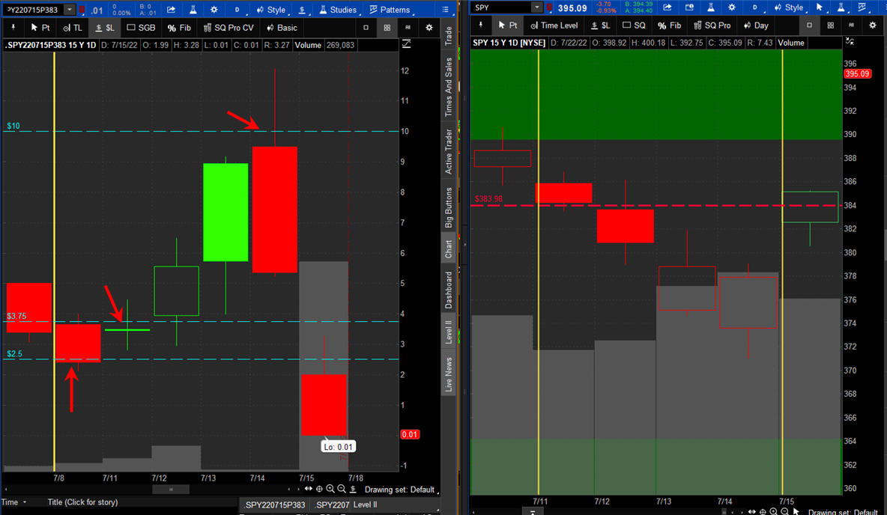Choose the Day style button in right chart
Viewport: 887px width, 515px height.
pos(757,25)
